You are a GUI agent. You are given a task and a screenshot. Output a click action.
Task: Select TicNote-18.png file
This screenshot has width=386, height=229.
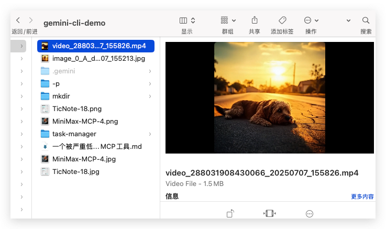(96, 109)
